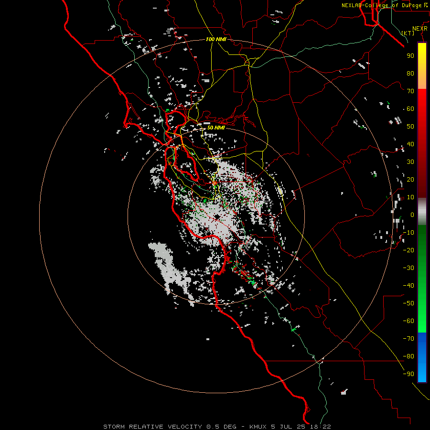430x430 pixels.
Task: Pick the green inbound band of the scale
Action: (x=422, y=279)
